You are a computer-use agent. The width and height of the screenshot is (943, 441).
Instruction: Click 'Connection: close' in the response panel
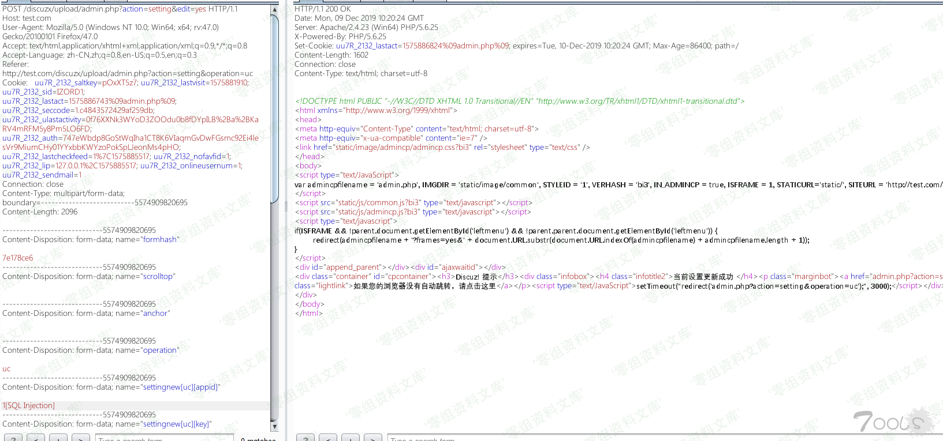pyautogui.click(x=325, y=64)
